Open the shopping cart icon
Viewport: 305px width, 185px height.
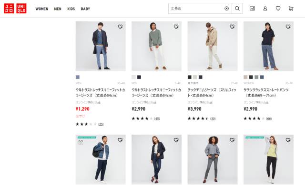291,9
